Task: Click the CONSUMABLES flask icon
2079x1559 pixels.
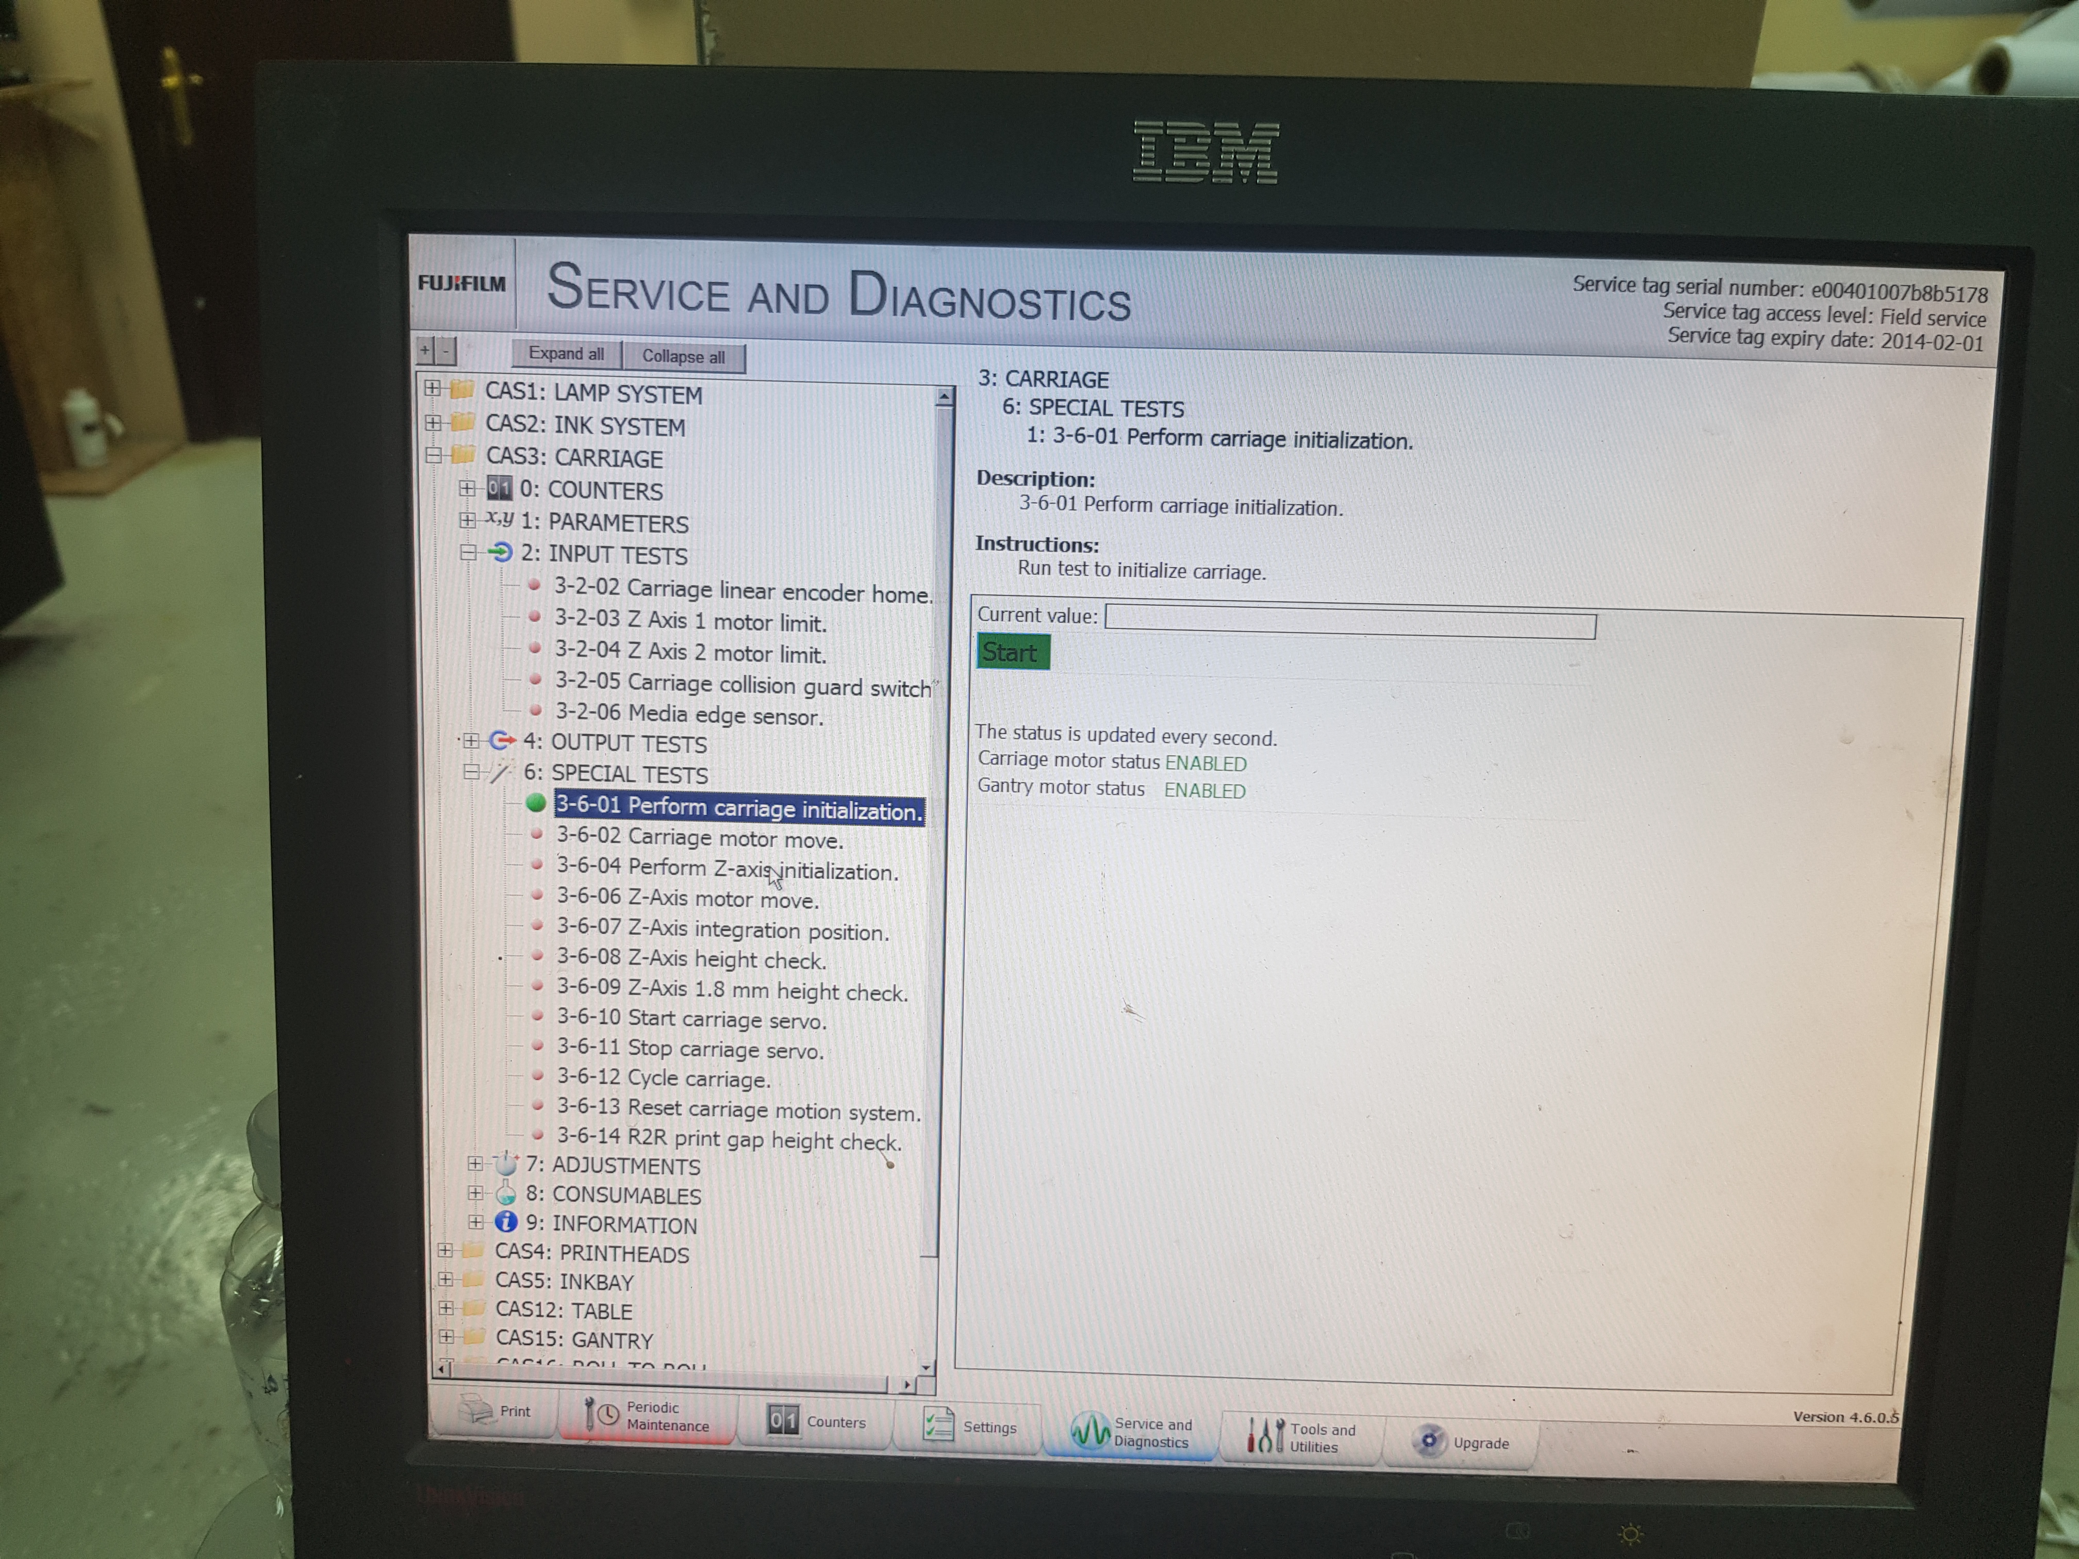Action: click(x=506, y=1193)
